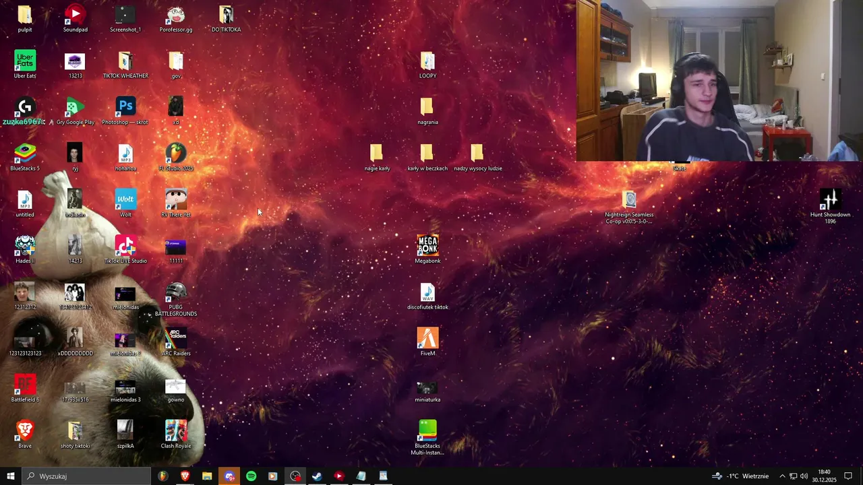Open the volume control tray icon
Image resolution: width=863 pixels, height=485 pixels.
pyautogui.click(x=804, y=476)
